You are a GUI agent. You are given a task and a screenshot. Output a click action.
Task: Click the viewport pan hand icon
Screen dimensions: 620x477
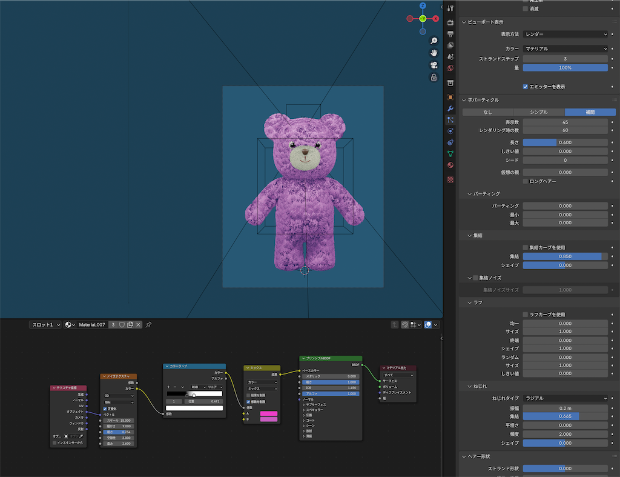tap(434, 53)
